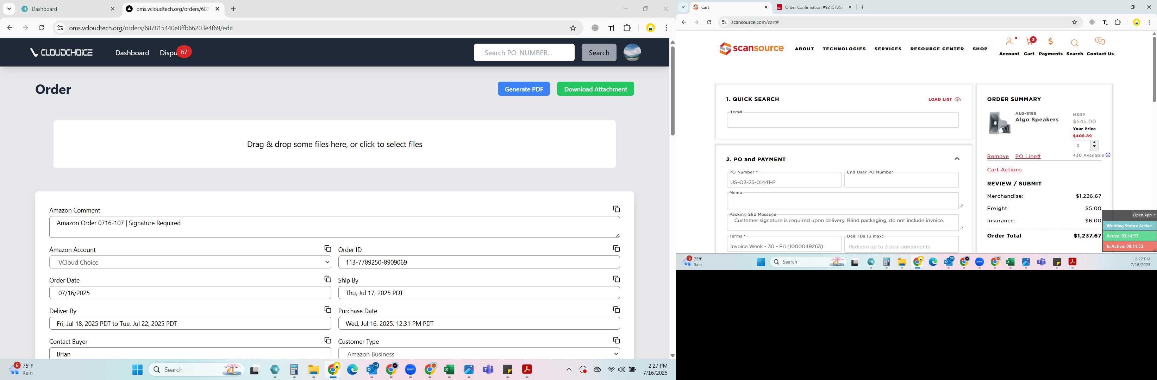Viewport: 1157px width, 380px height.
Task: Open Zoom from the main taskbar
Action: tap(411, 370)
